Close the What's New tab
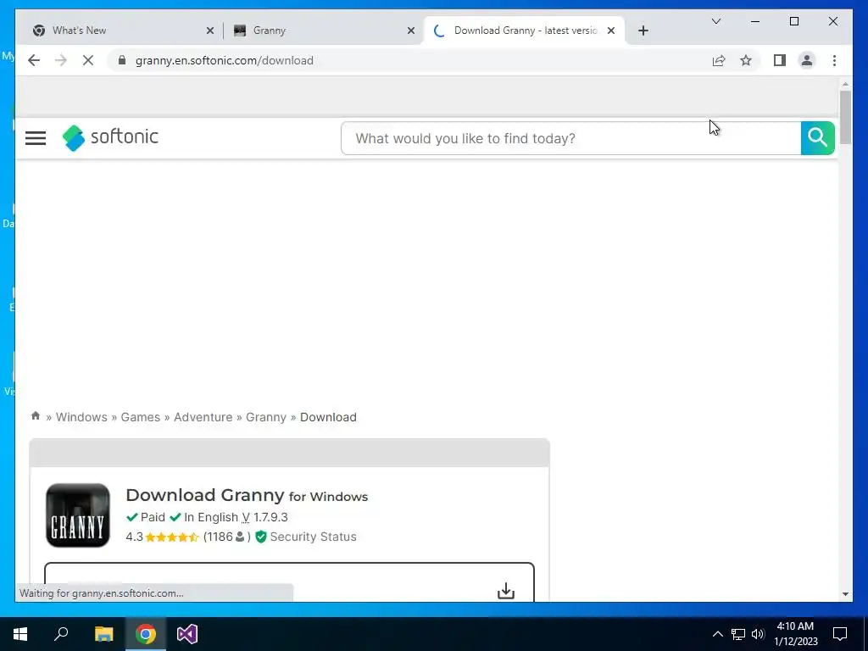This screenshot has width=868, height=651. click(210, 31)
